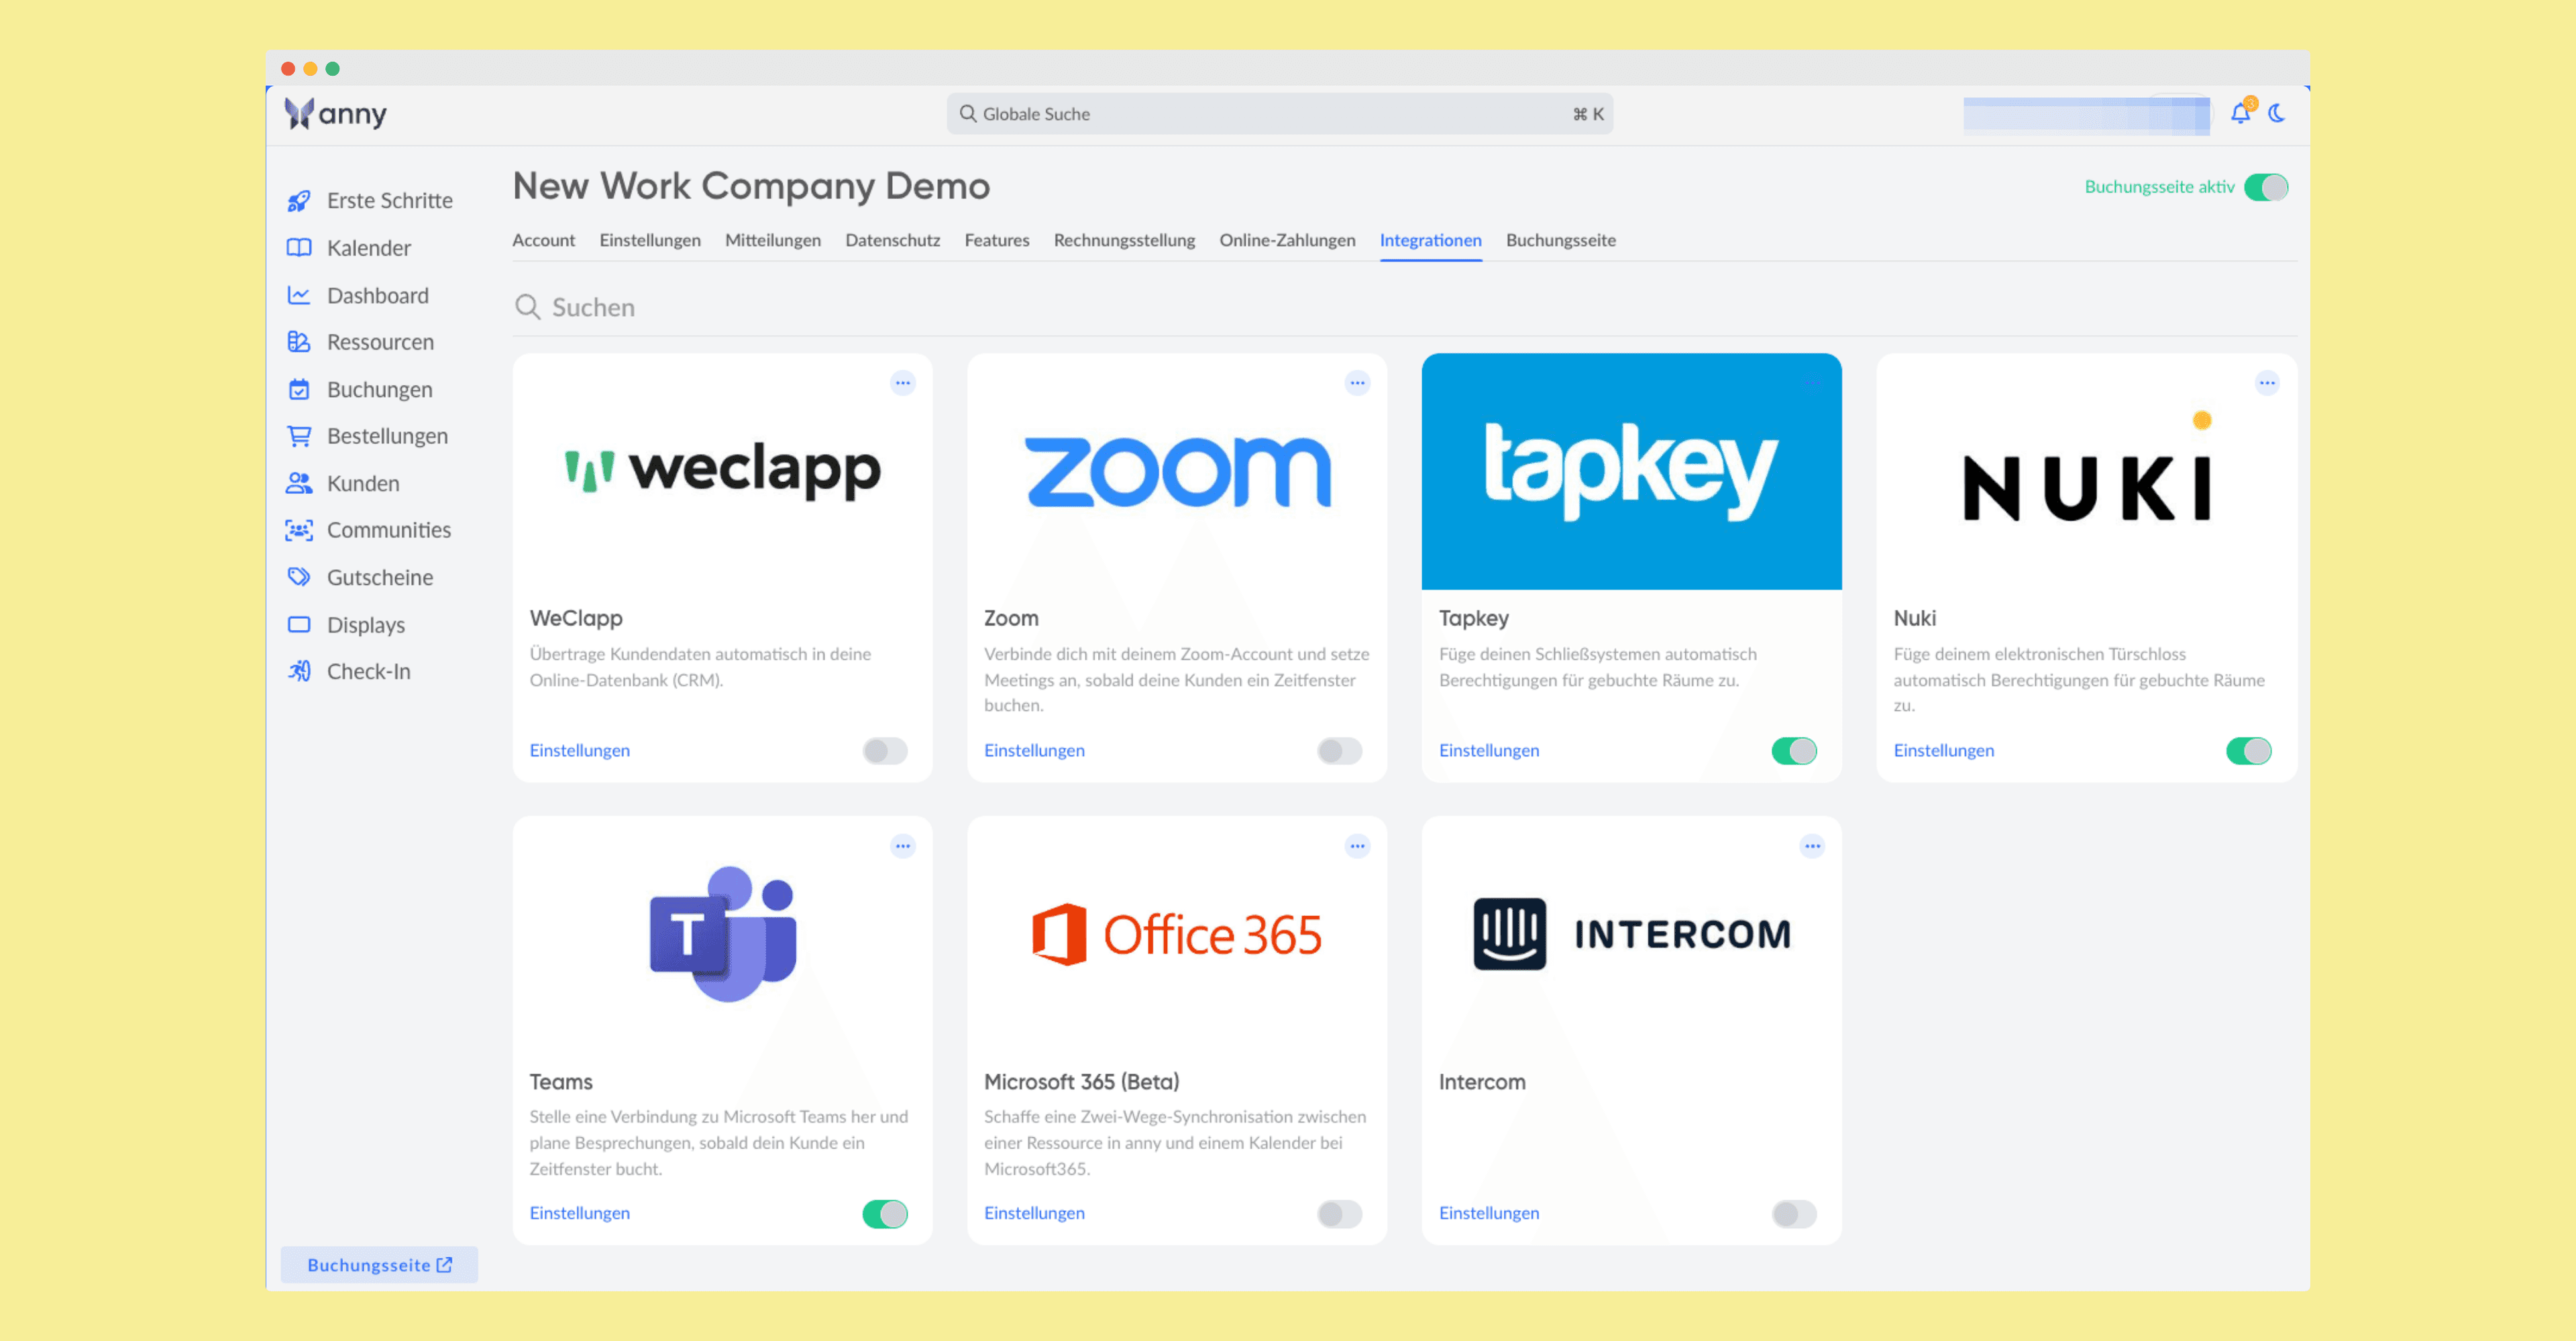
Task: Open the Nuki card three-dot menu
Action: pos(2267,383)
